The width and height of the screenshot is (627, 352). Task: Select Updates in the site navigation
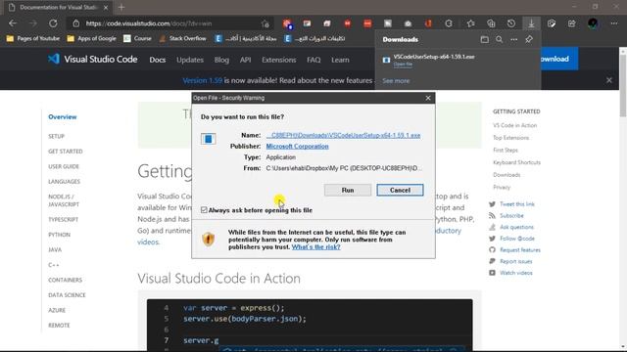tap(190, 60)
